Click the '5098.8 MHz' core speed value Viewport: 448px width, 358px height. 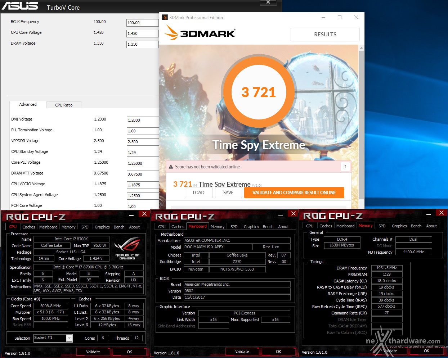[50, 306]
